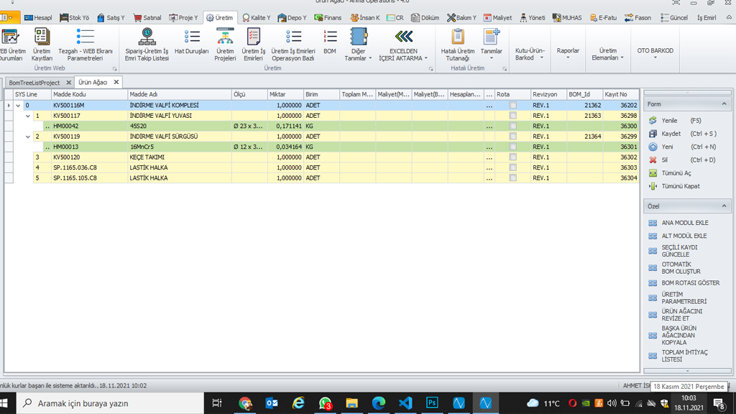Open EXCELDEN İÇERİ AKTARMA dropdown
Image resolution: width=736 pixels, height=414 pixels.
[x=404, y=45]
